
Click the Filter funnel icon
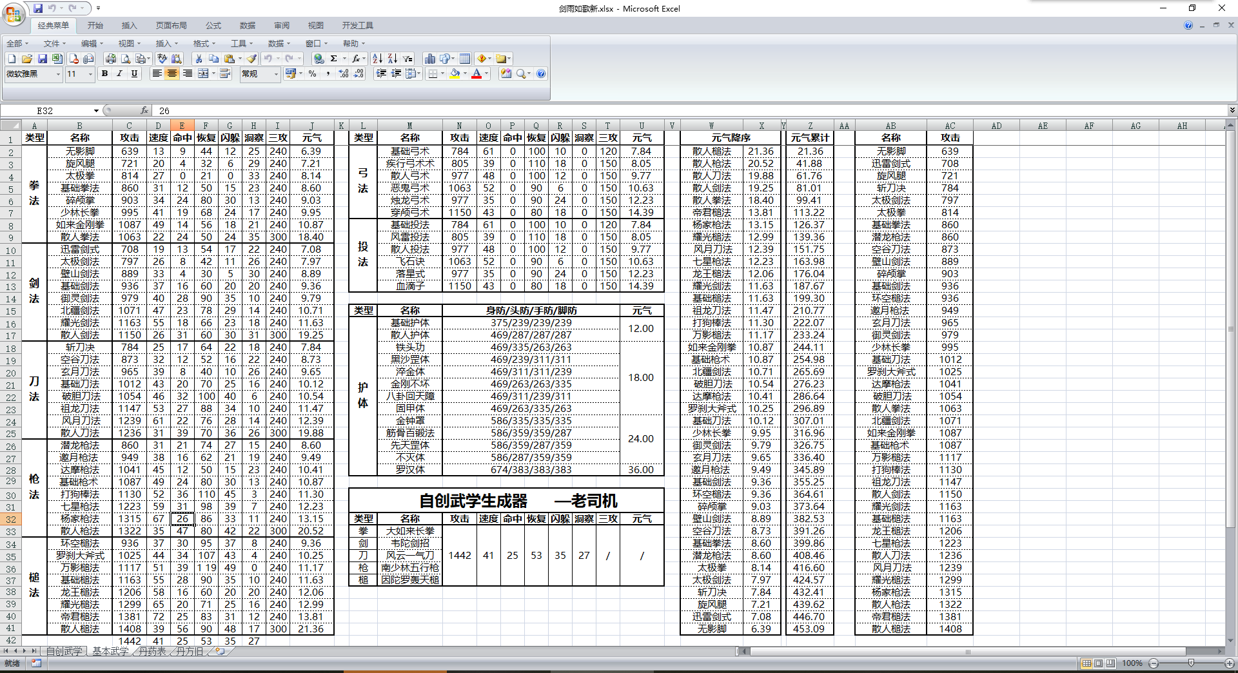pos(408,59)
